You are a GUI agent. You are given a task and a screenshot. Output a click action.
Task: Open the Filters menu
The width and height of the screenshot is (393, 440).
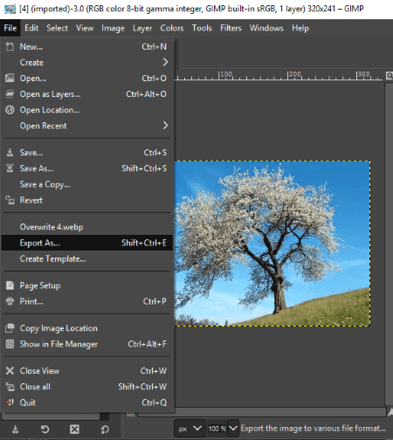(231, 28)
